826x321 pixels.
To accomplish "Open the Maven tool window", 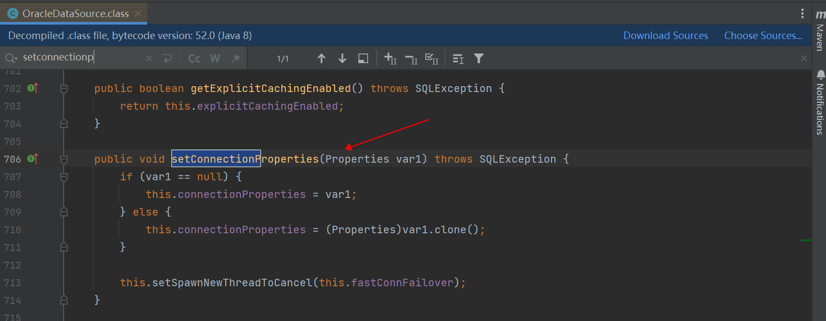I will (819, 31).
